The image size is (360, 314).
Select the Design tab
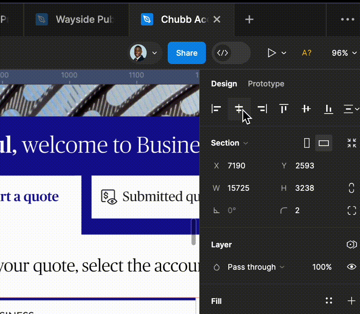pyautogui.click(x=224, y=84)
